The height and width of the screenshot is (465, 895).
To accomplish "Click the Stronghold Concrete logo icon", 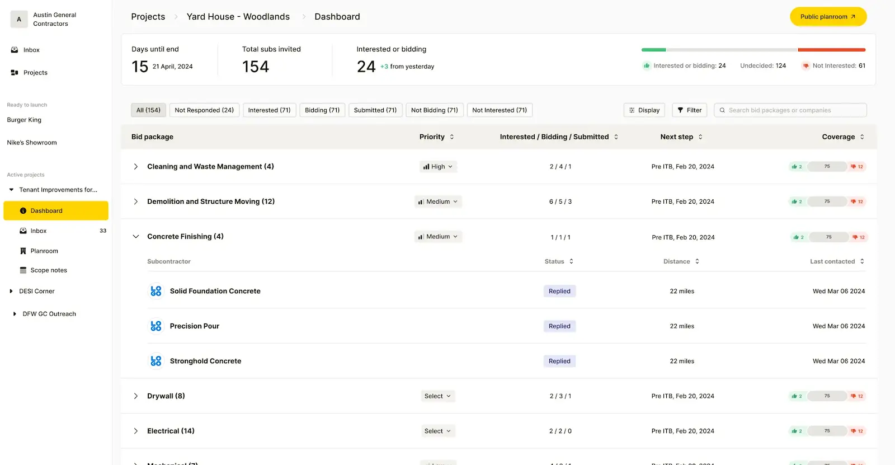I will pyautogui.click(x=156, y=361).
